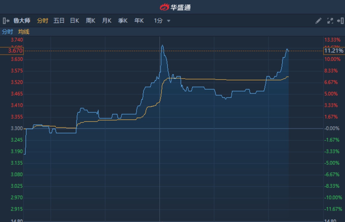Screen dimensions: 345x222
Task: Enter fullscreen chart mode
Action: coord(330,21)
